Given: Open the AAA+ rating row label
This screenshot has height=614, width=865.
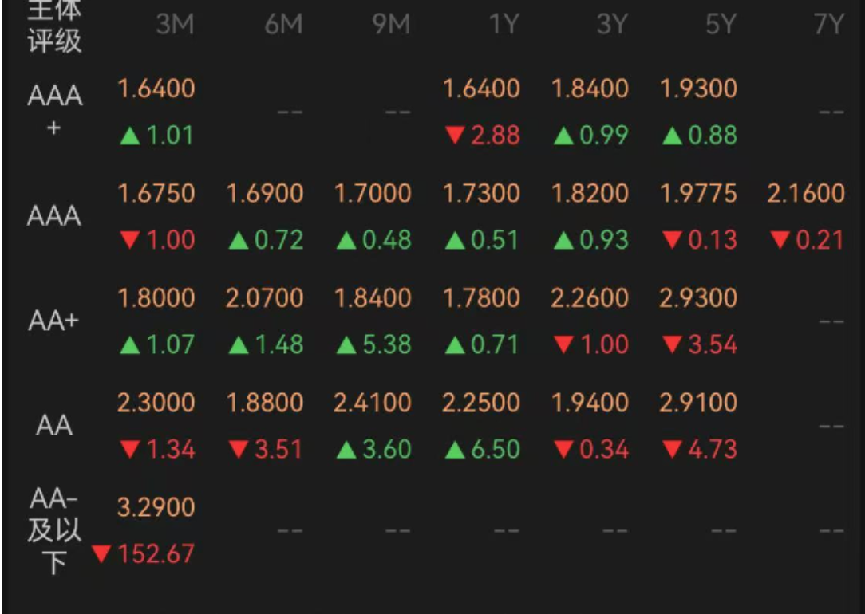Looking at the screenshot, I should point(55,111).
